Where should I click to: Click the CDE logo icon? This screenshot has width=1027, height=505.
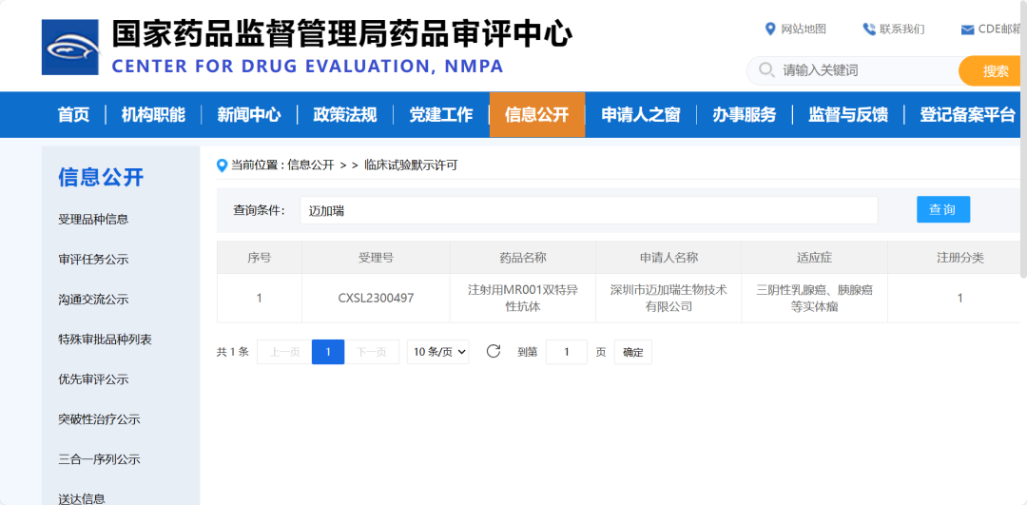tap(69, 47)
